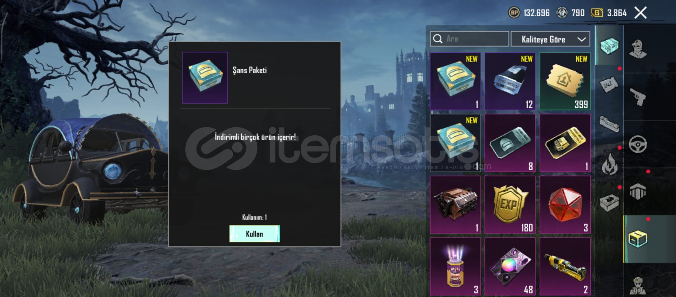Select the yellow crate category tab
Image resolution: width=676 pixels, height=297 pixels.
(x=638, y=239)
